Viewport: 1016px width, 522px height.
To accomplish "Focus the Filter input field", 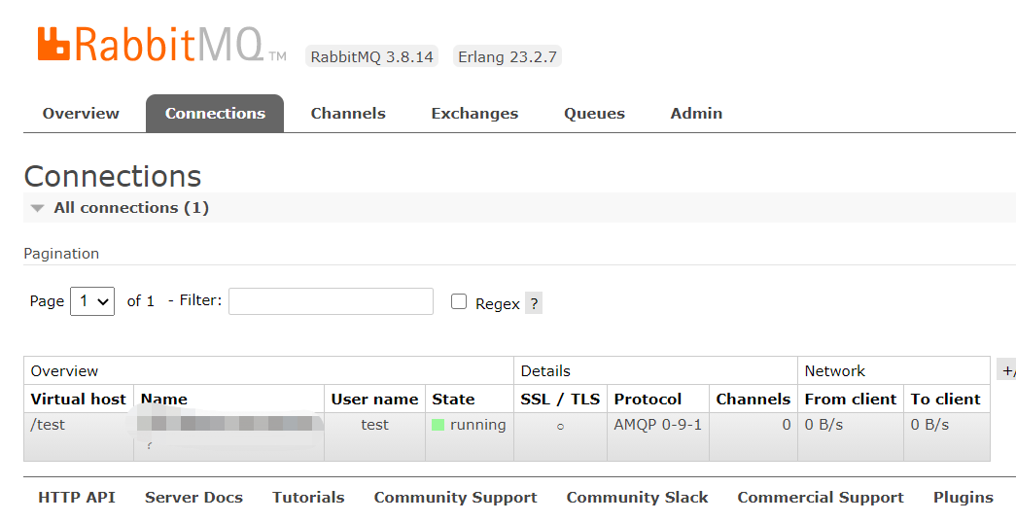I will [x=332, y=301].
